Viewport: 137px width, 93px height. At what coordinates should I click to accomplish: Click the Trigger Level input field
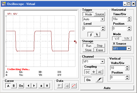92,28
